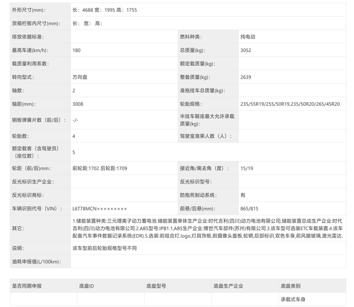Click the 底盘ID column header
This screenshot has width=354, height=307.
pyautogui.click(x=86, y=286)
